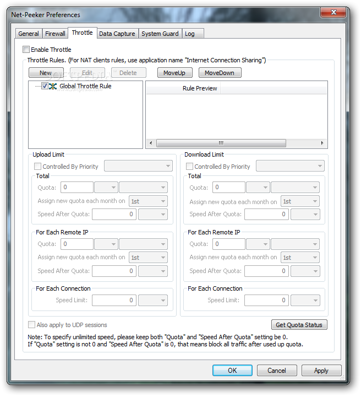The width and height of the screenshot is (361, 396).
Task: Click the Apply button
Action: pos(321,371)
